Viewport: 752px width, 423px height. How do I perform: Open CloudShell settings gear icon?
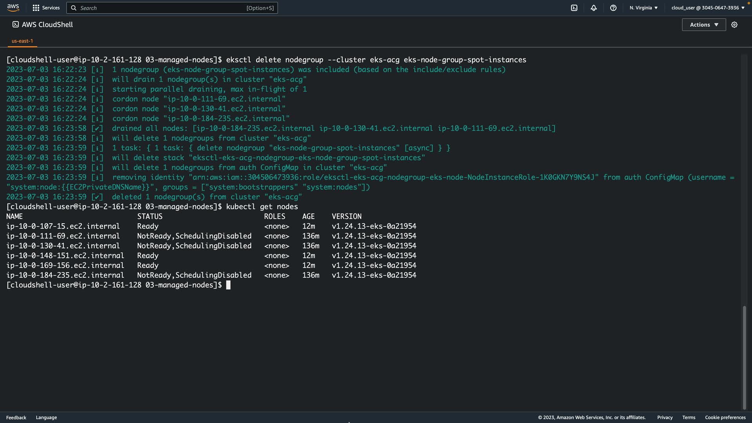[734, 25]
